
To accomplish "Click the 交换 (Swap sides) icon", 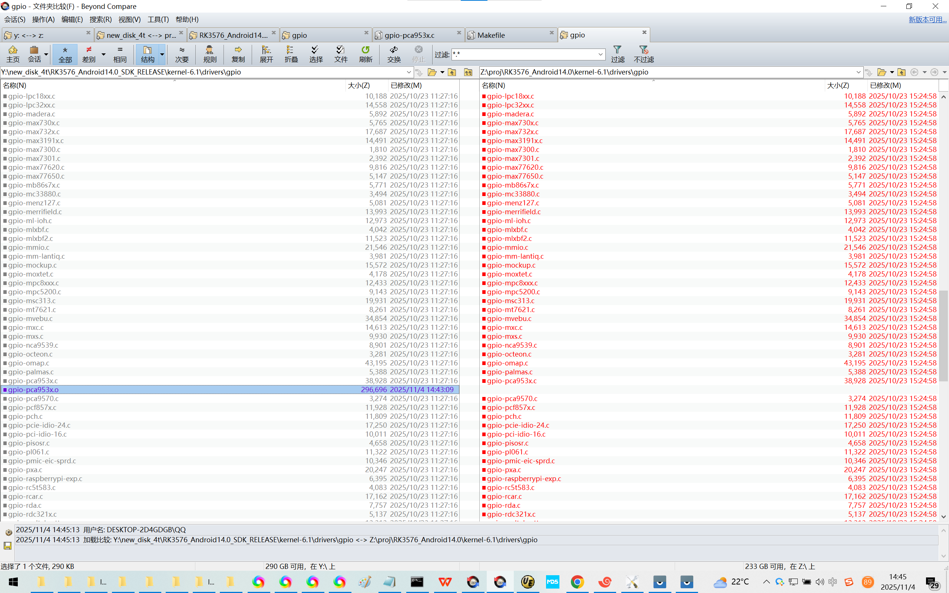I will coord(394,54).
